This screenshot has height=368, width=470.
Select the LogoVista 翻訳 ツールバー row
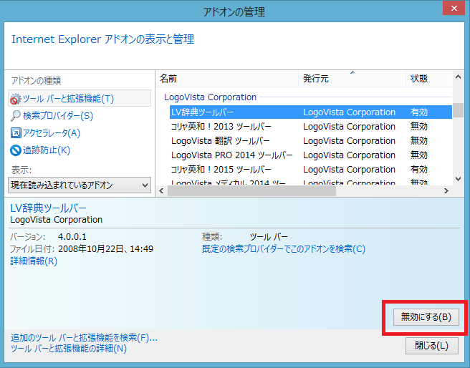[311, 141]
